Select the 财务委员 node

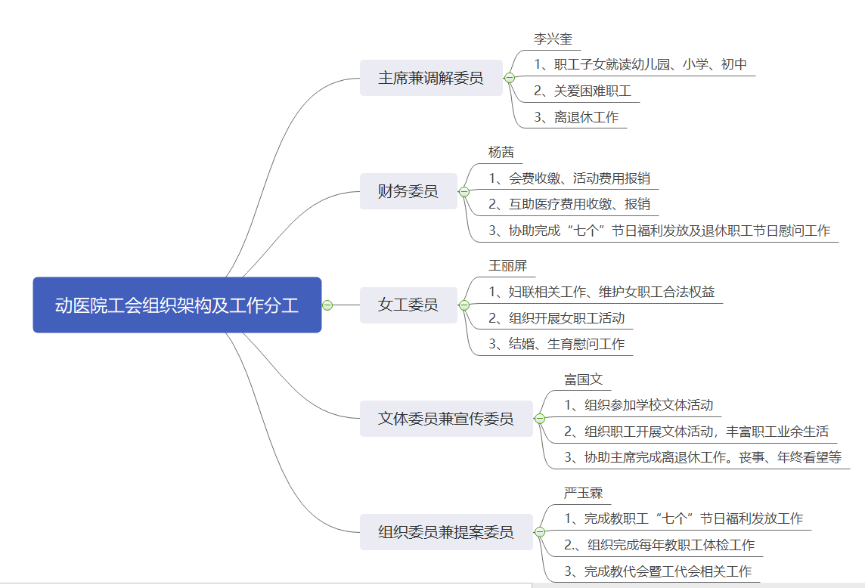coord(408,192)
